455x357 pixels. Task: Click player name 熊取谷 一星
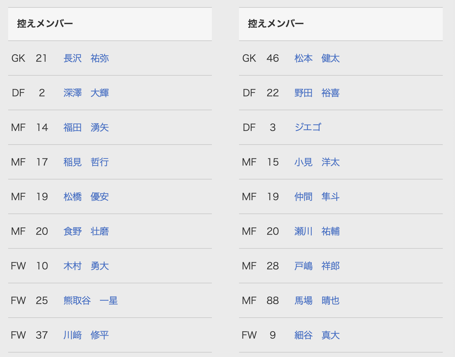click(x=91, y=301)
